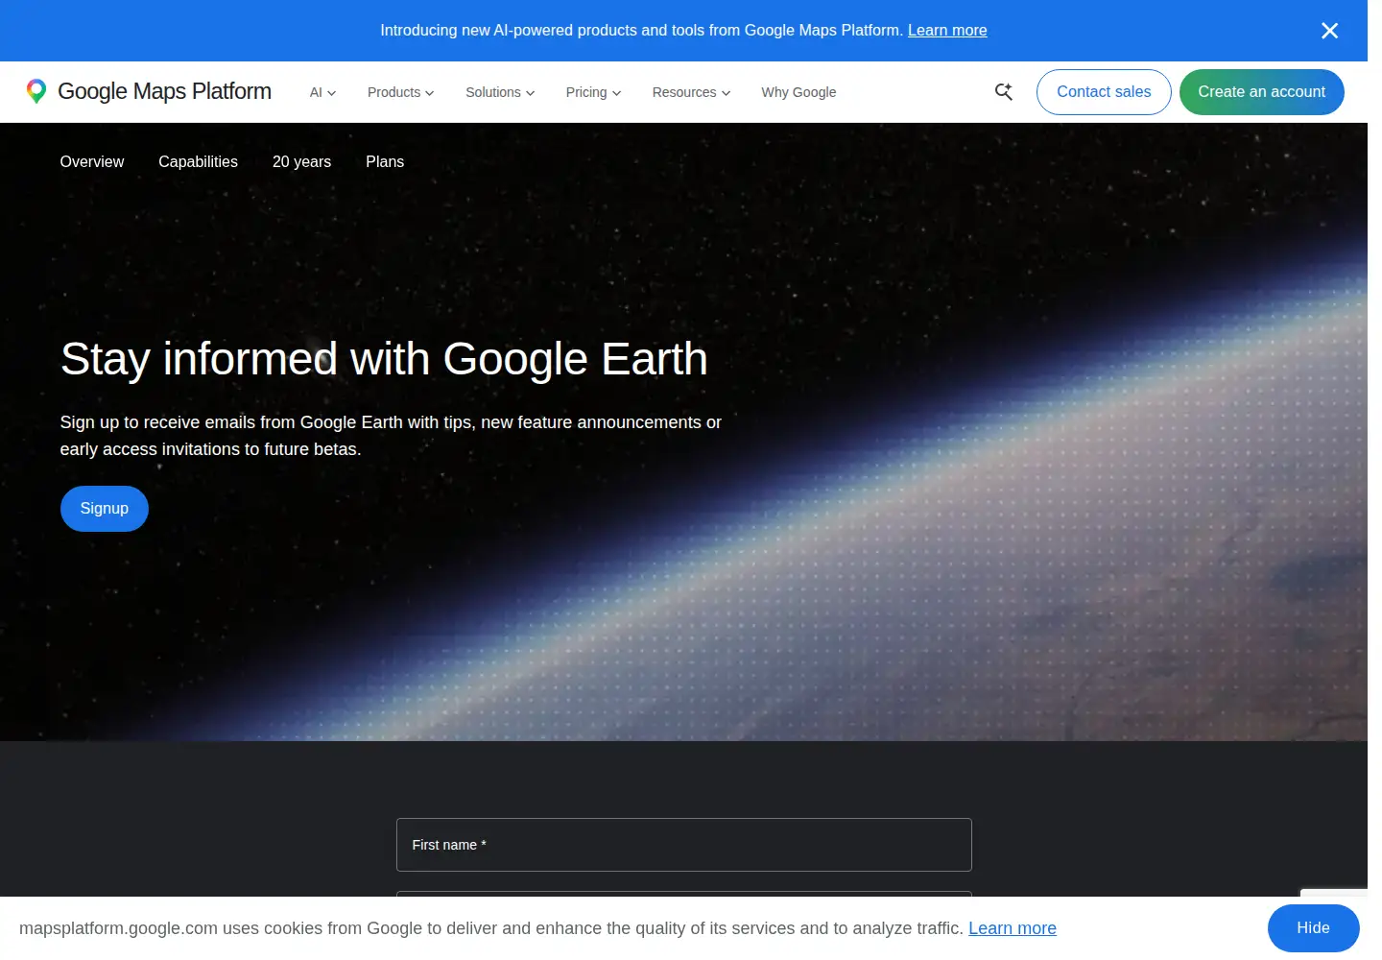
Task: Click the 'Stay informed with Google Earth' heading
Action: coord(384,359)
